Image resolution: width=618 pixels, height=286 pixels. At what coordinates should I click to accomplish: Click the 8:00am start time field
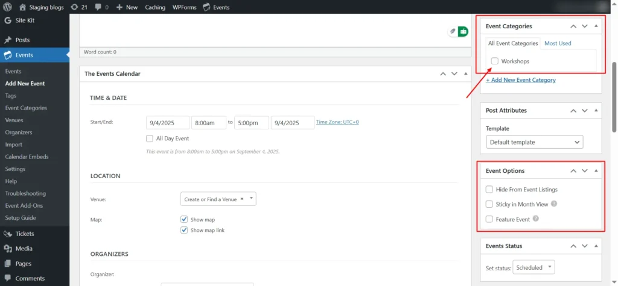(208, 123)
